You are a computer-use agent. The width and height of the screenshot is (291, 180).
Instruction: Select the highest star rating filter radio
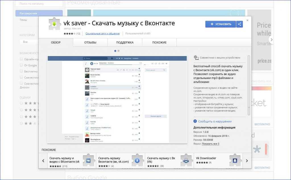pos(21,103)
